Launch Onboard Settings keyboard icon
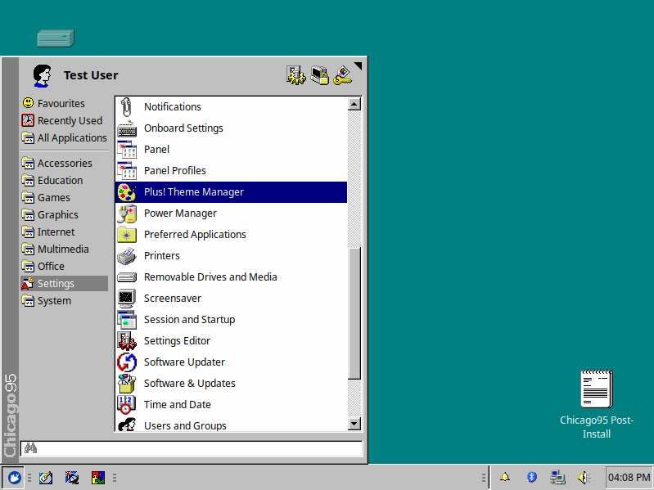654x490 pixels. pyautogui.click(x=126, y=128)
